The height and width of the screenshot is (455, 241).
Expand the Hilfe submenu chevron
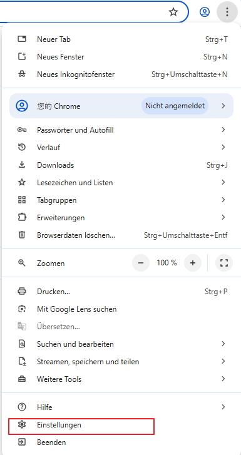(223, 407)
